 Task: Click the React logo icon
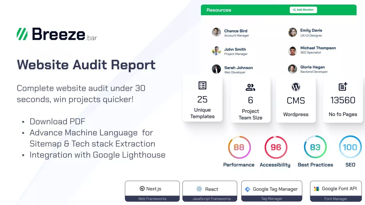click(x=199, y=189)
